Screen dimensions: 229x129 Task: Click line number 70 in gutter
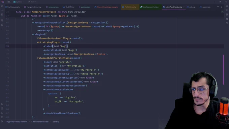coord(7,46)
